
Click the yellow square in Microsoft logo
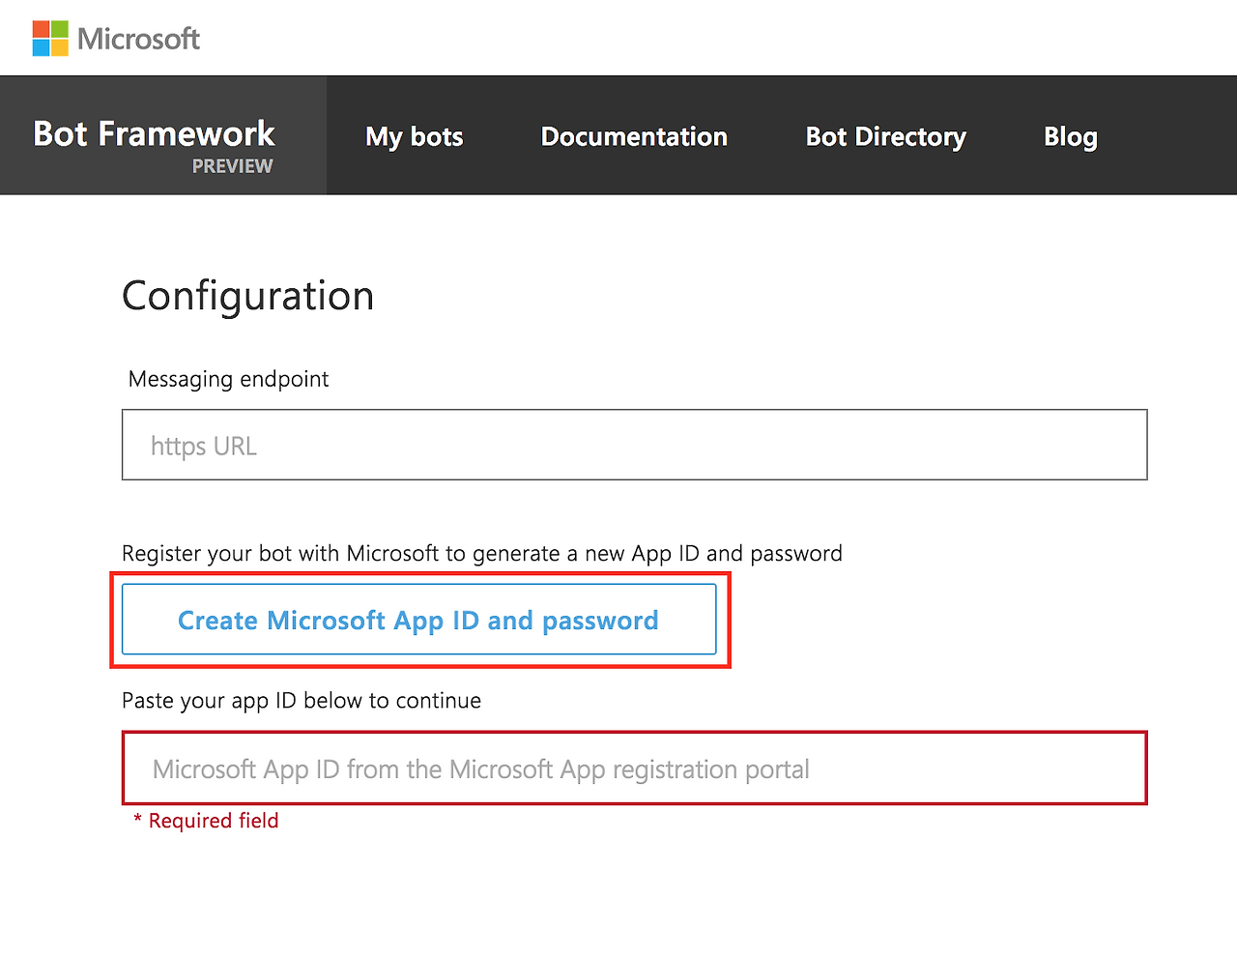(60, 47)
